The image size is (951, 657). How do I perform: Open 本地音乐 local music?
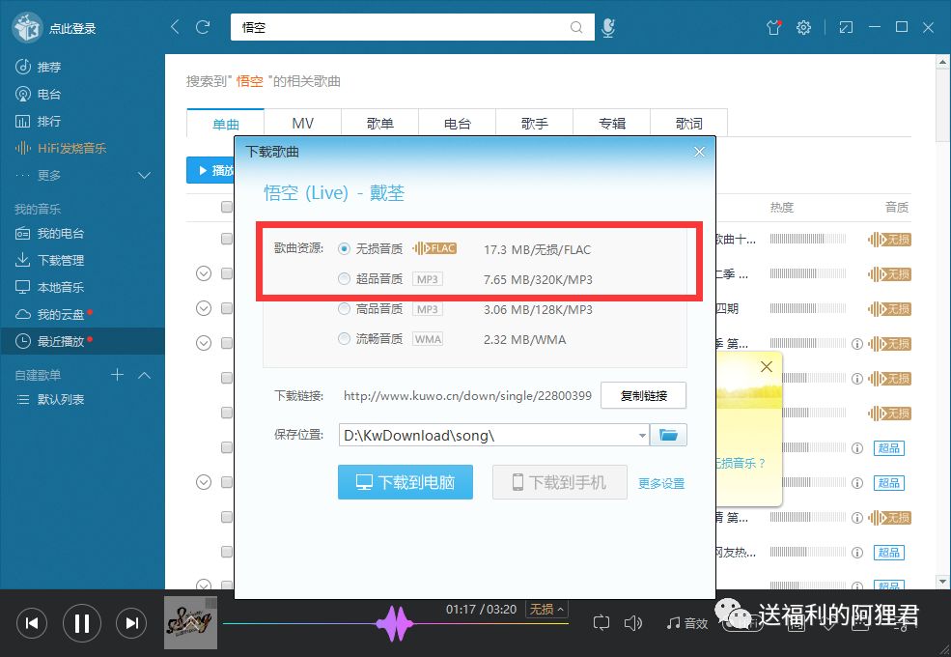click(x=50, y=287)
